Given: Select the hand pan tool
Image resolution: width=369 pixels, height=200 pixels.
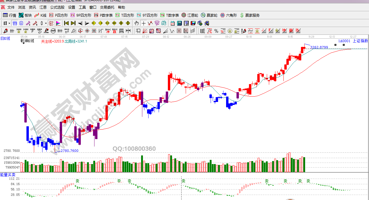Looking at the screenshot, I should (136, 23).
